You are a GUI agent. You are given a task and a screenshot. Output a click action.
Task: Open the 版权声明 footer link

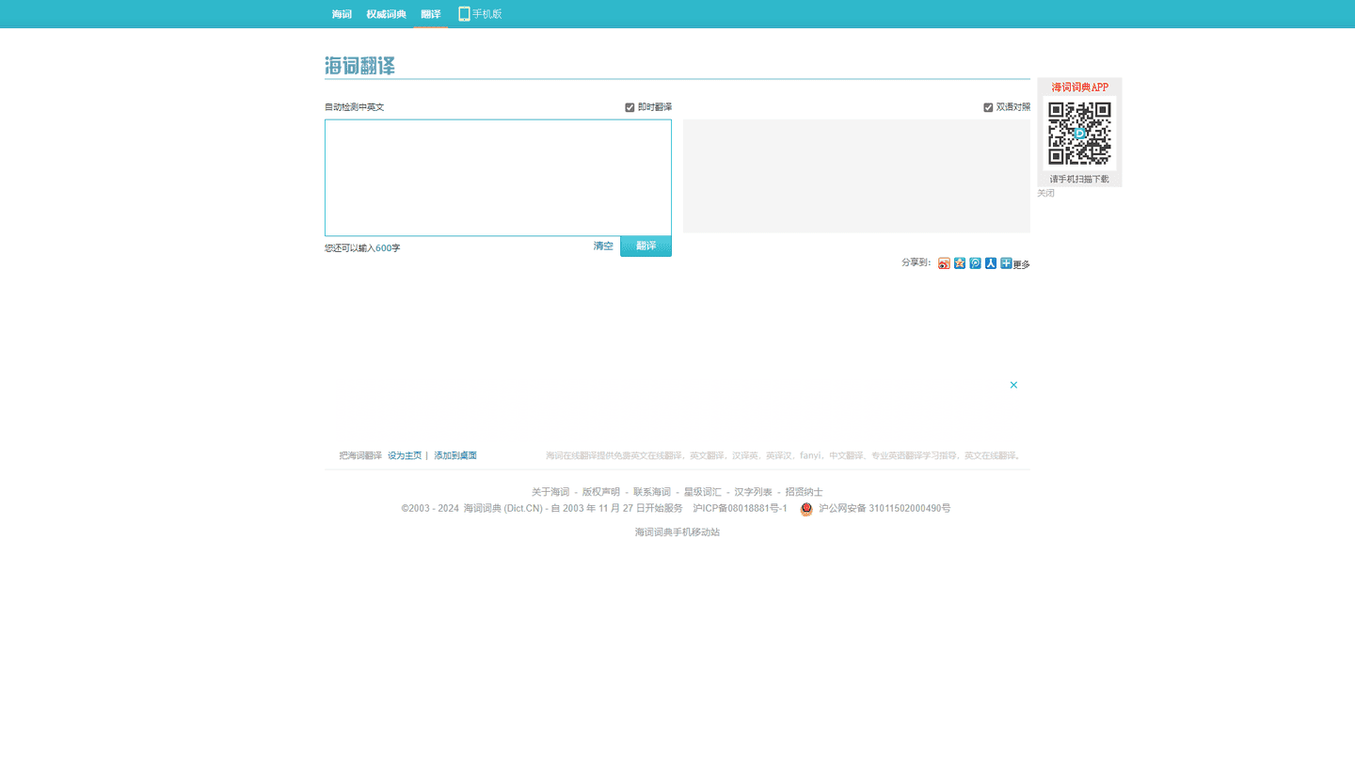click(x=601, y=492)
